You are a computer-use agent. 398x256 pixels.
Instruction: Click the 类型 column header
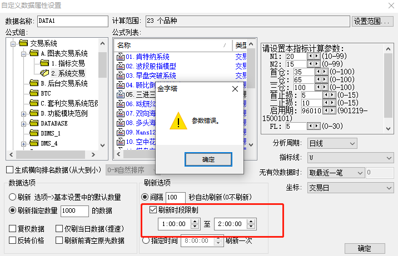point(240,46)
